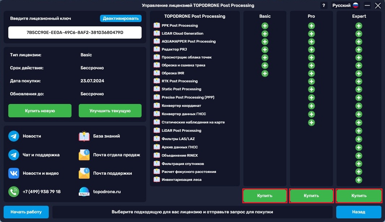385x222 pixels.
Task: Click the license key input field
Action: pyautogui.click(x=75, y=32)
